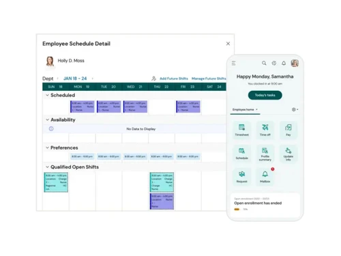Screen dimensions: 341x256
Task: Select the MON 19 column header
Action: point(82,87)
